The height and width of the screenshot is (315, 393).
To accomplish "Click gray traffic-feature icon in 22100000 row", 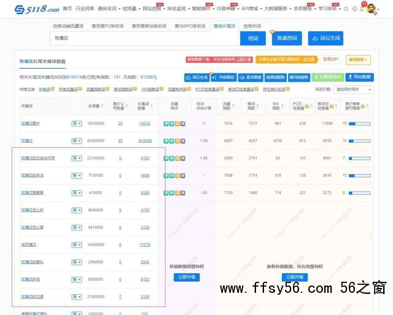I will click(x=183, y=158).
